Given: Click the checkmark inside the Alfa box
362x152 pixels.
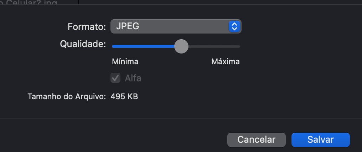Looking at the screenshot, I should click(115, 78).
